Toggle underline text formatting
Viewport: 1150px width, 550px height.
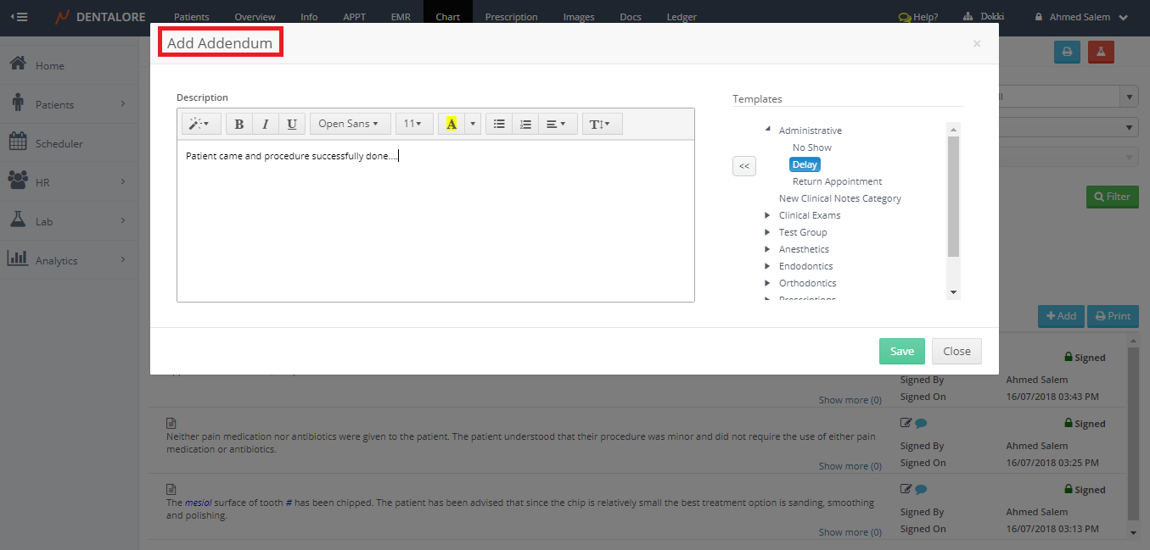coord(292,124)
